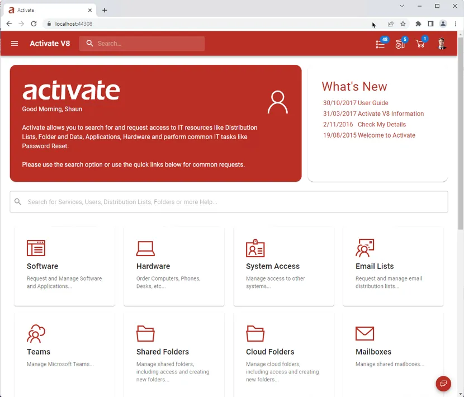
Task: Open the Teams tile
Action: (64, 355)
